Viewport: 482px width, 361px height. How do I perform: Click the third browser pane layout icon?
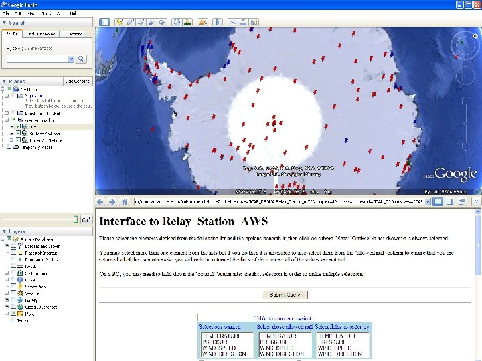point(461,202)
